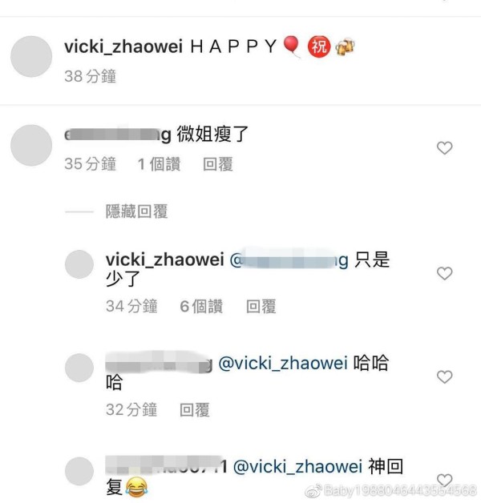481x503 pixels.
Task: Tap the heart on the 哈哈哈 reply
Action: click(x=444, y=376)
